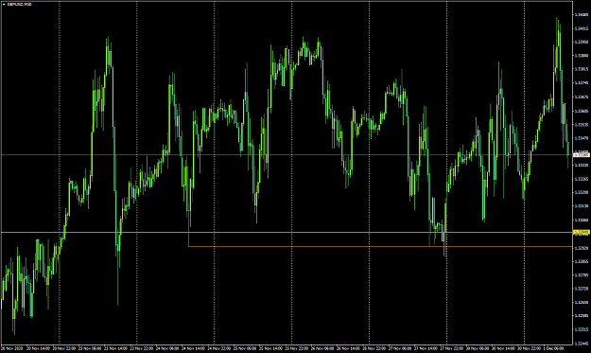Click the '1 Dec 06:00' time axis label
The image size is (591, 353).
pyautogui.click(x=554, y=348)
